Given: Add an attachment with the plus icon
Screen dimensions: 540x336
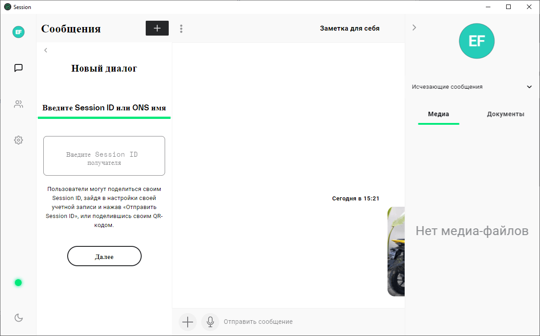Looking at the screenshot, I should [x=188, y=322].
